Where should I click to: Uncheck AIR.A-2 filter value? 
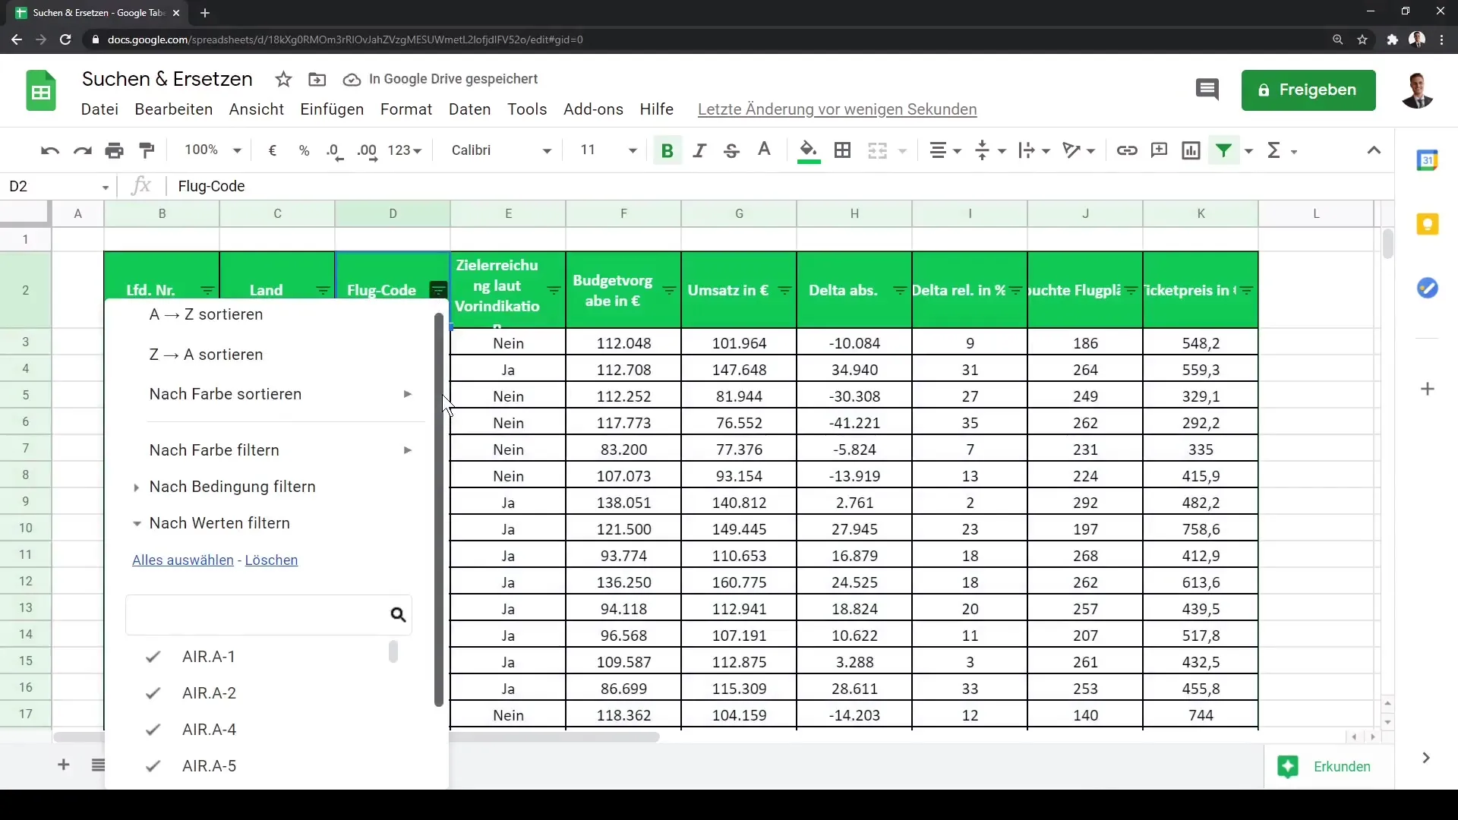(153, 693)
